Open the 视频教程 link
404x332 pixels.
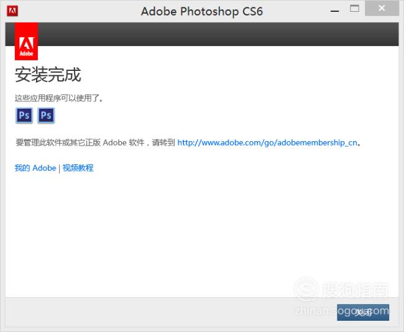click(78, 168)
